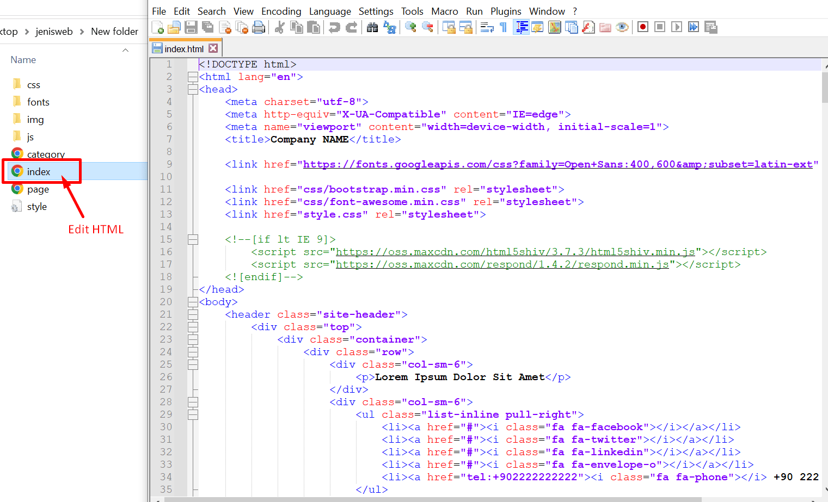This screenshot has height=502, width=828.
Task: Collapse the container div on line 23
Action: coord(193,339)
